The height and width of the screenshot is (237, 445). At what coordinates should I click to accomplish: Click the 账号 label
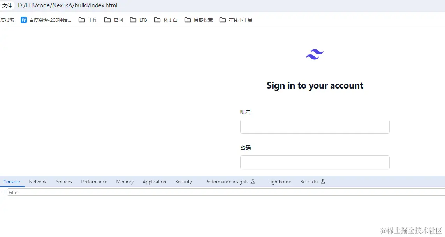click(x=246, y=112)
